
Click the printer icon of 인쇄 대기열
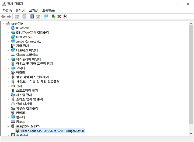[x=13, y=104]
